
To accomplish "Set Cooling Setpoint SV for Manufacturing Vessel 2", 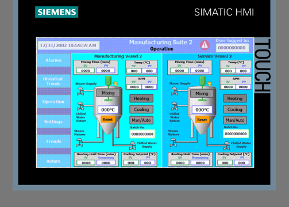I will pyautogui.click(x=131, y=163).
